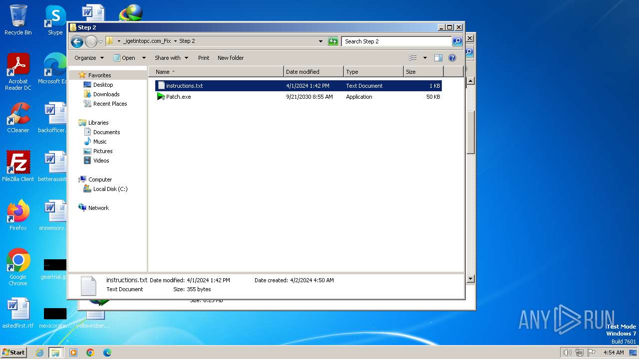Click the background window's vertical scrollbar thumb

[470, 132]
